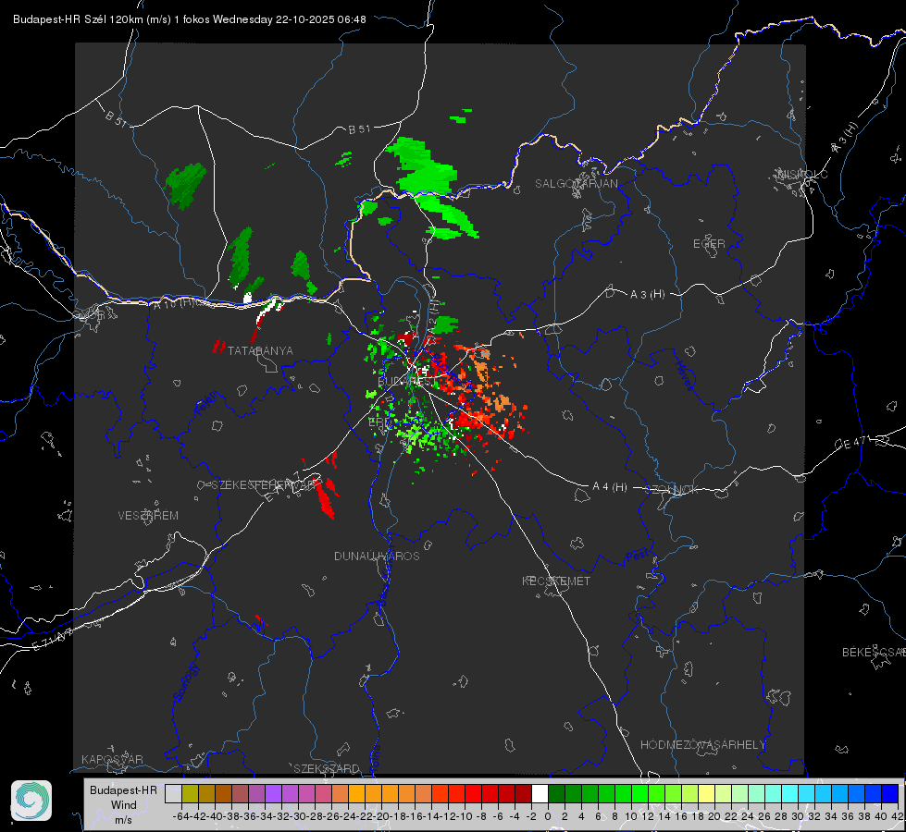The height and width of the screenshot is (832, 906).
Task: Choose the deep blue 40 to 42 swatch
Action: 890,794
